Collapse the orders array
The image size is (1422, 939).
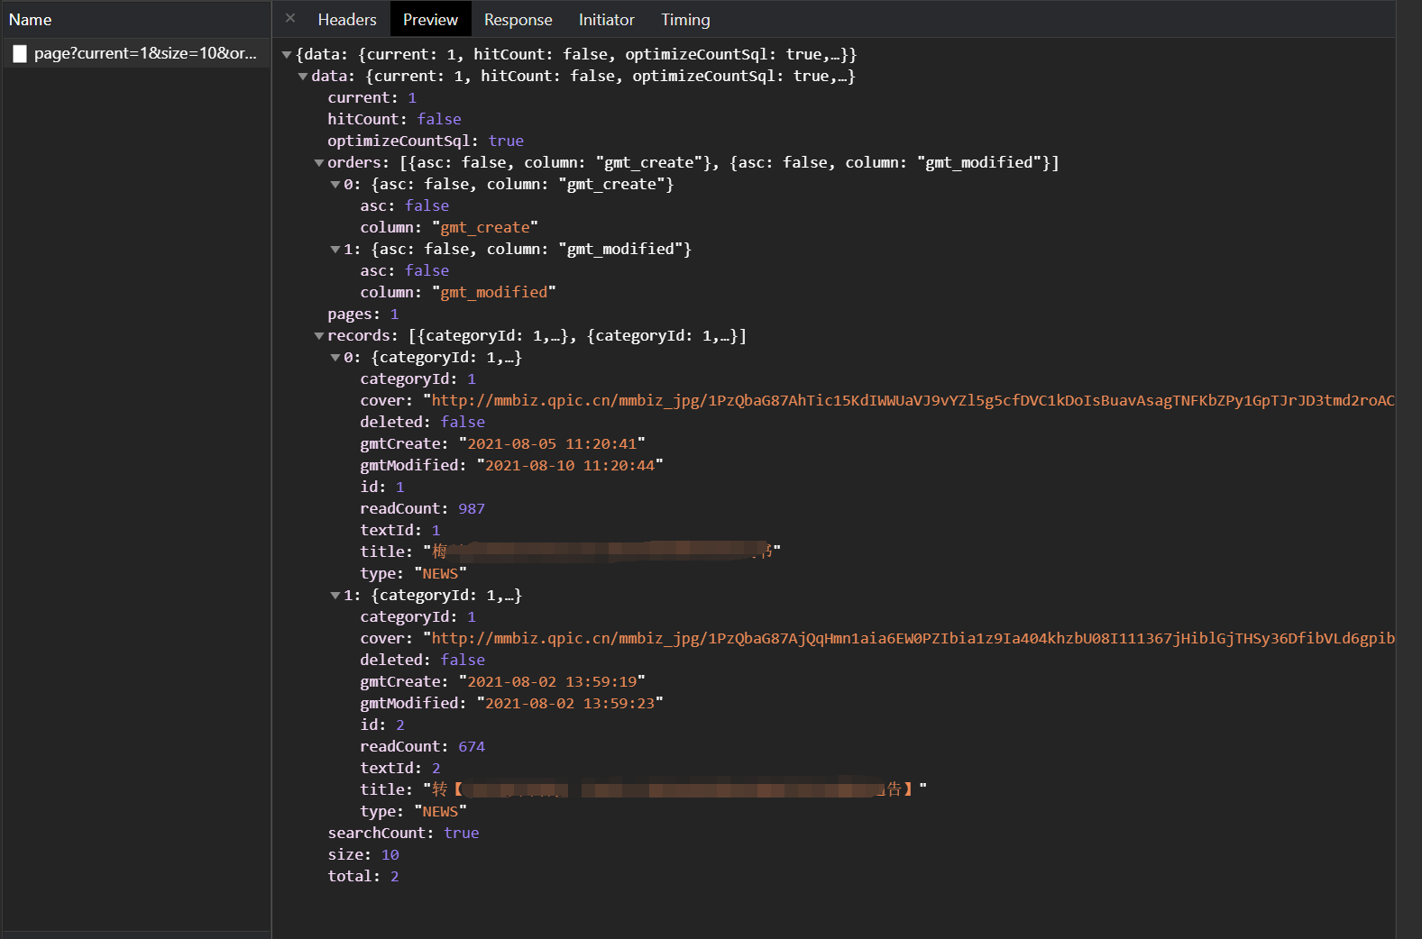tap(319, 163)
